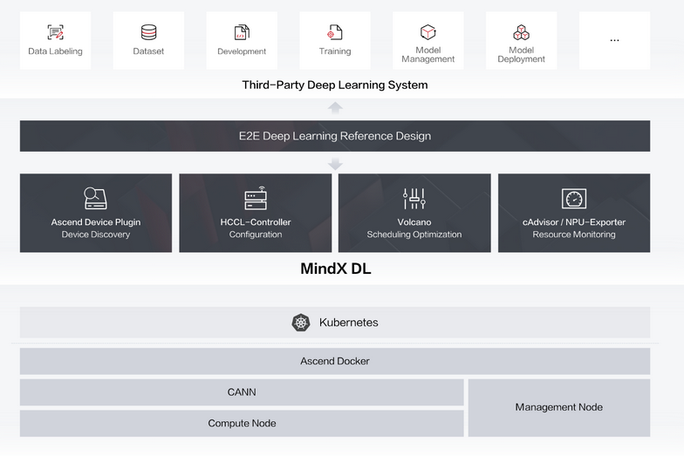This screenshot has height=456, width=684.
Task: Select the E2E Deep Learning Reference Design bar
Action: 335,136
